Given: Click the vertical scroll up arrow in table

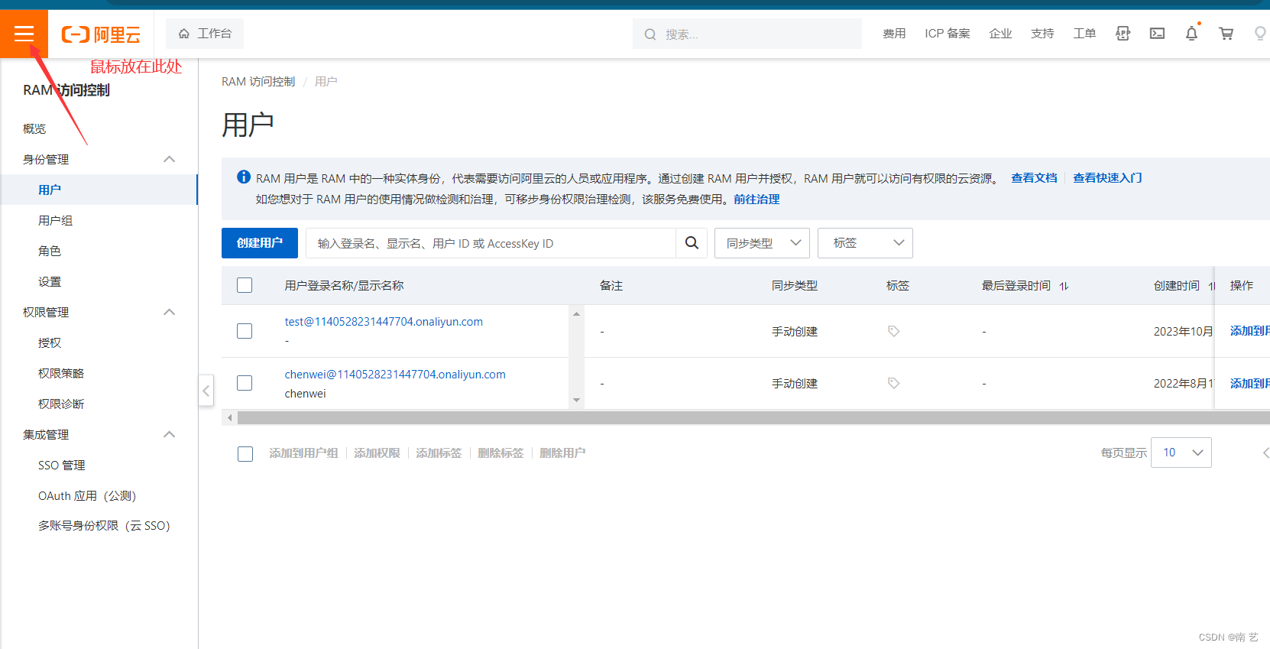Looking at the screenshot, I should [x=577, y=313].
